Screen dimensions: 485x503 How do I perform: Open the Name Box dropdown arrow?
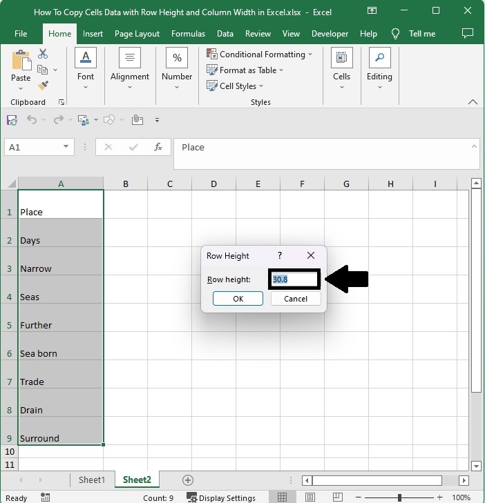coord(66,146)
